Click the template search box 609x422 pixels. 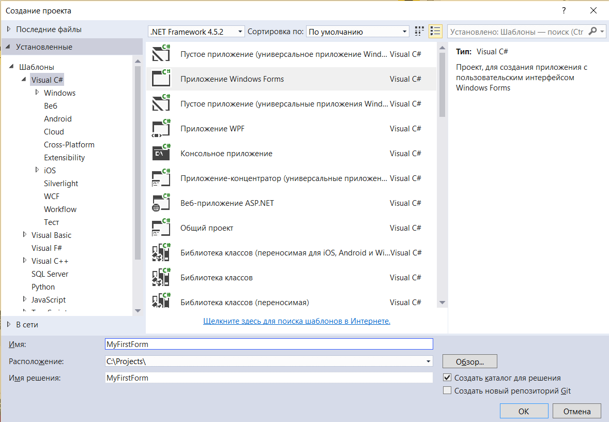516,32
